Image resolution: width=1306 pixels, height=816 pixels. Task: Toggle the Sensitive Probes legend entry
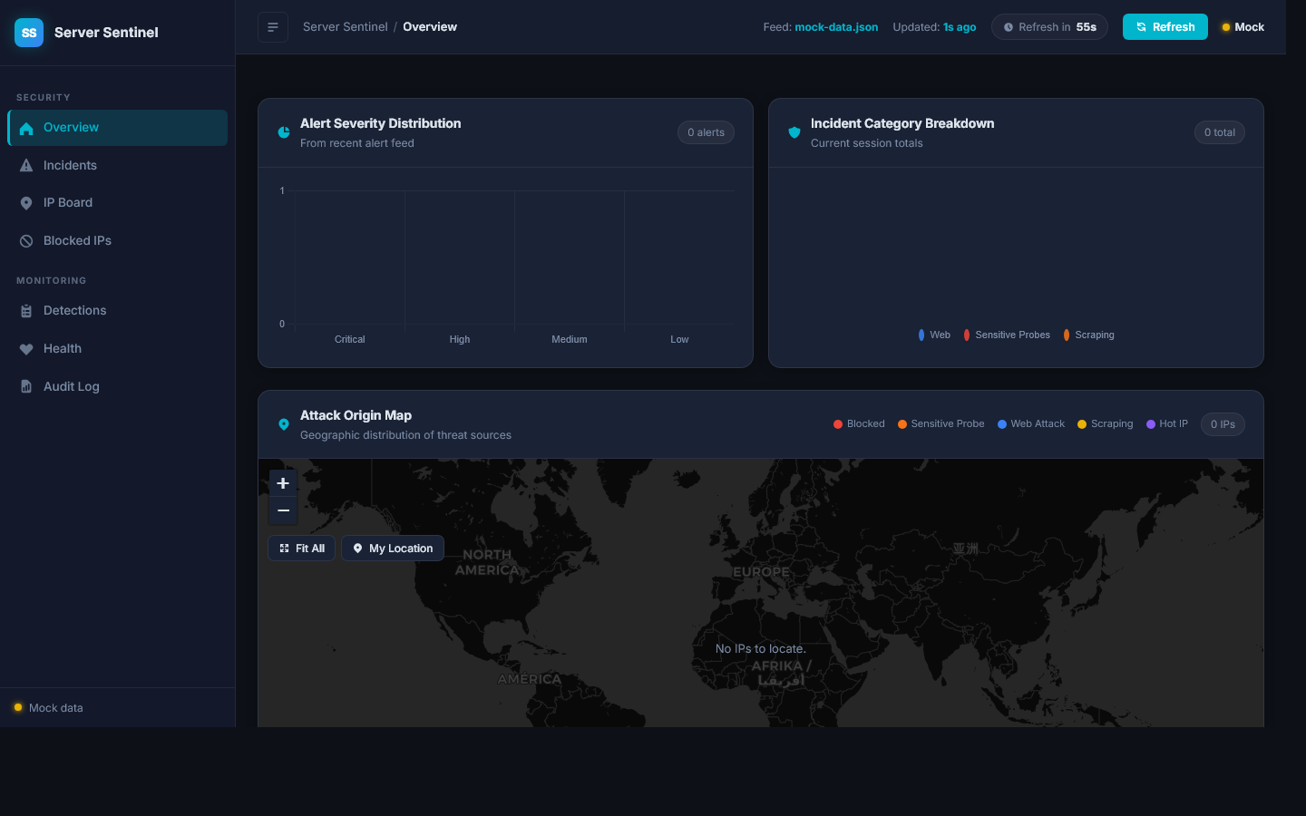1007,335
